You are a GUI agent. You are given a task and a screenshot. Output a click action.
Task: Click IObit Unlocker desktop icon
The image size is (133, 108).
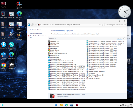pyautogui.click(x=19, y=36)
